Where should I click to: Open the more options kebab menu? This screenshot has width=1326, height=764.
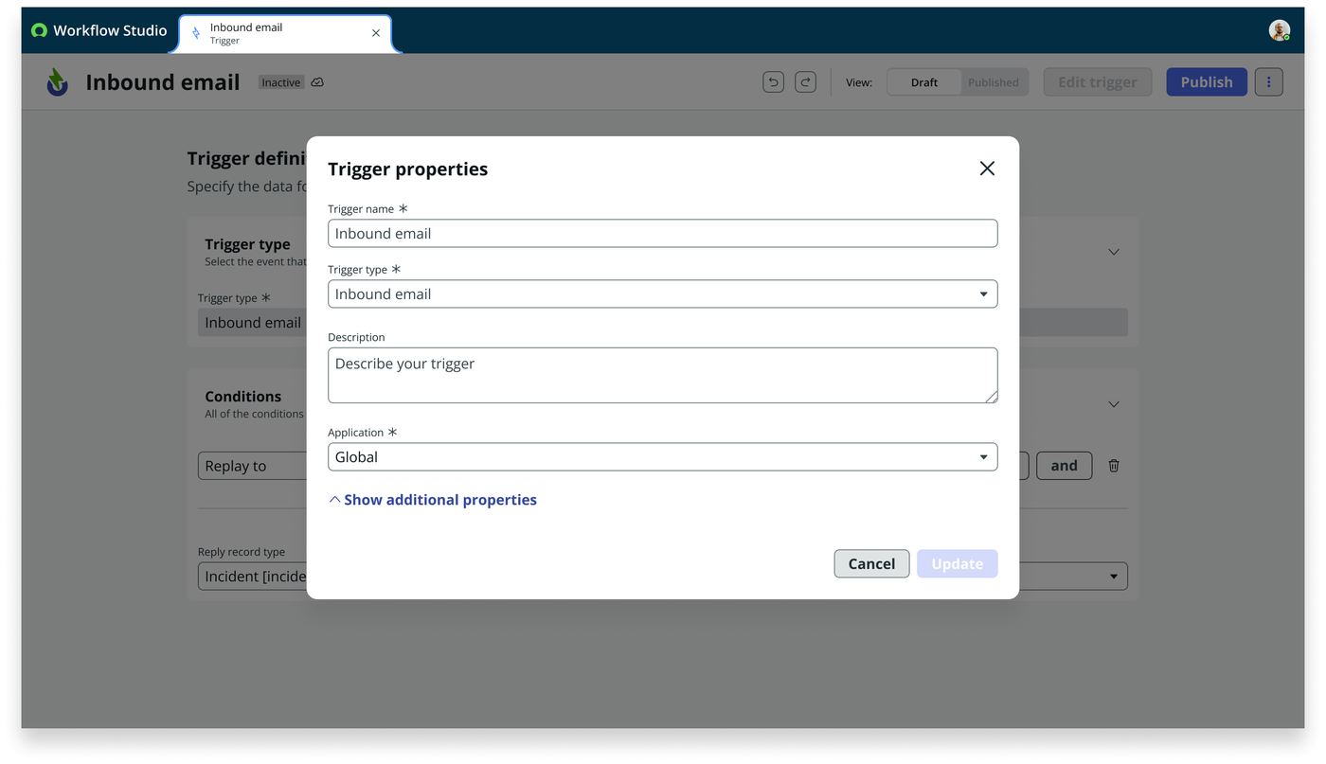click(x=1269, y=82)
